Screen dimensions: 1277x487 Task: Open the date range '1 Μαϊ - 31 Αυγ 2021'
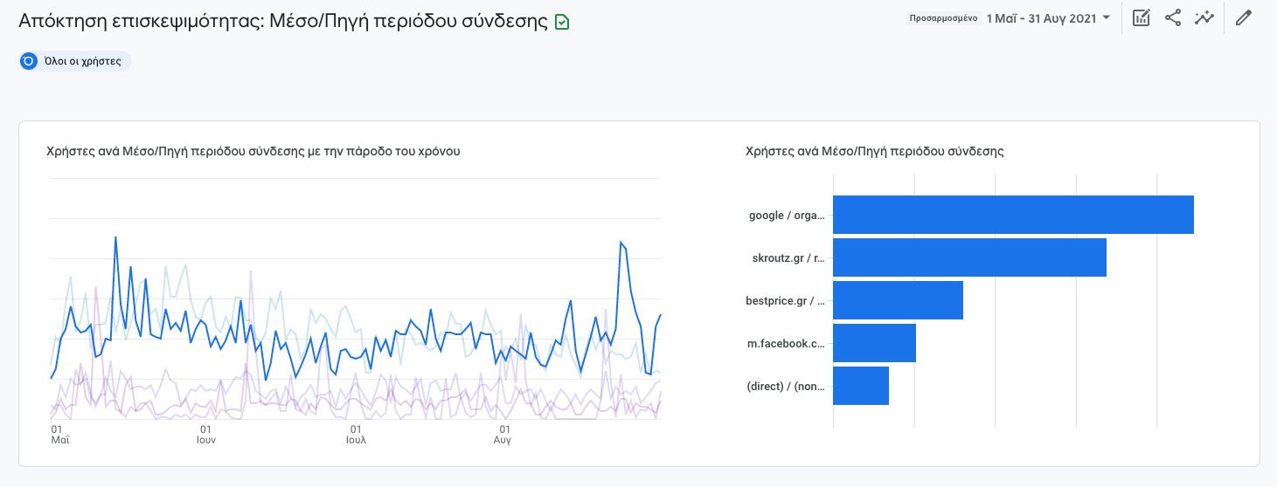(x=1041, y=18)
